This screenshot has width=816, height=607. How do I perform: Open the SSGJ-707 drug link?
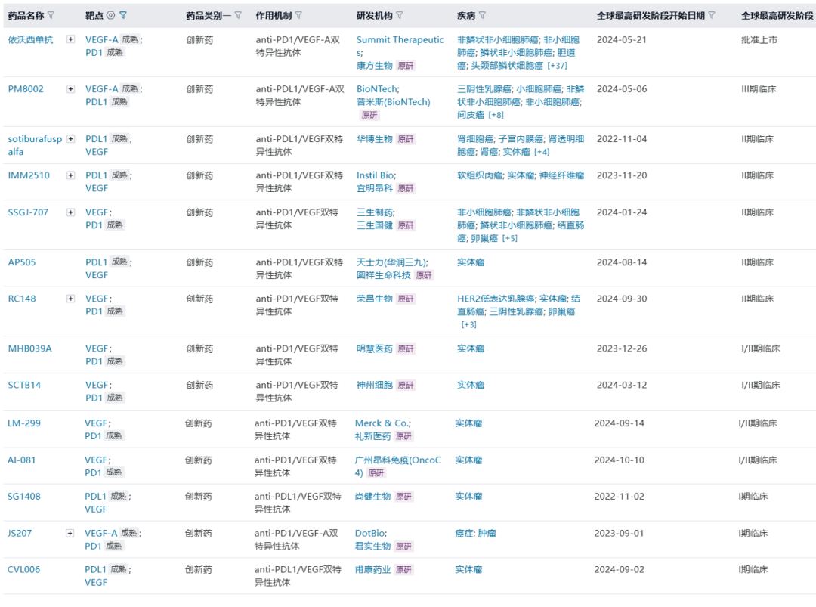click(28, 212)
